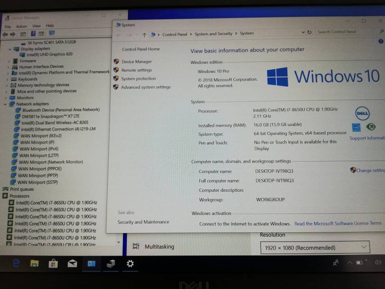The image size is (385, 289).
Task: Click the Settings gear icon on the taskbar
Action: coord(130,264)
